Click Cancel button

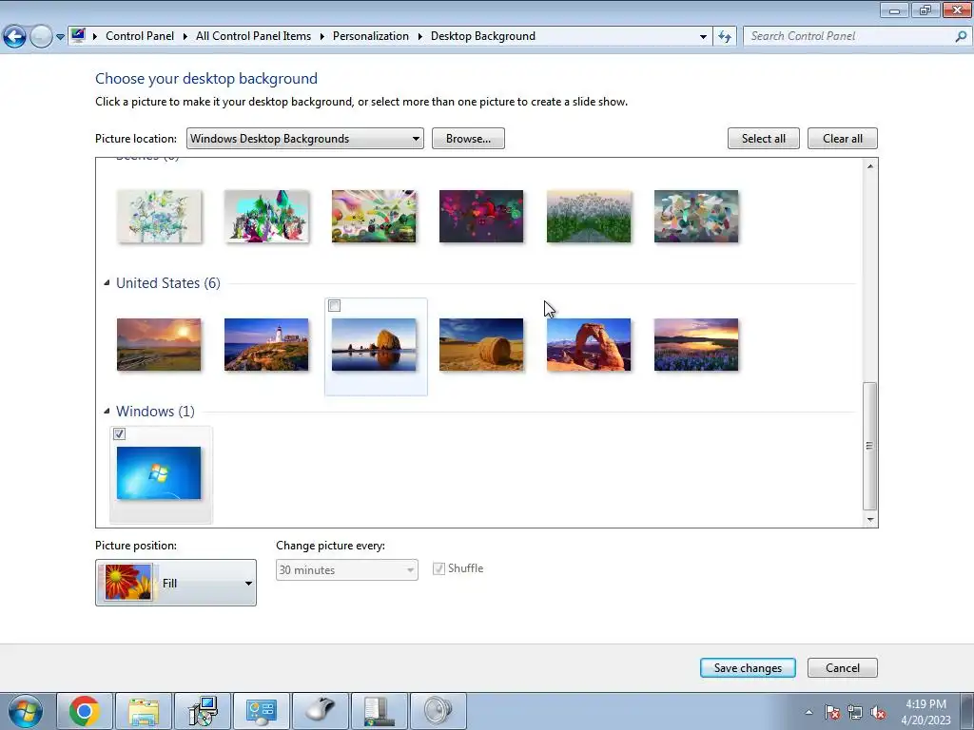[843, 668]
